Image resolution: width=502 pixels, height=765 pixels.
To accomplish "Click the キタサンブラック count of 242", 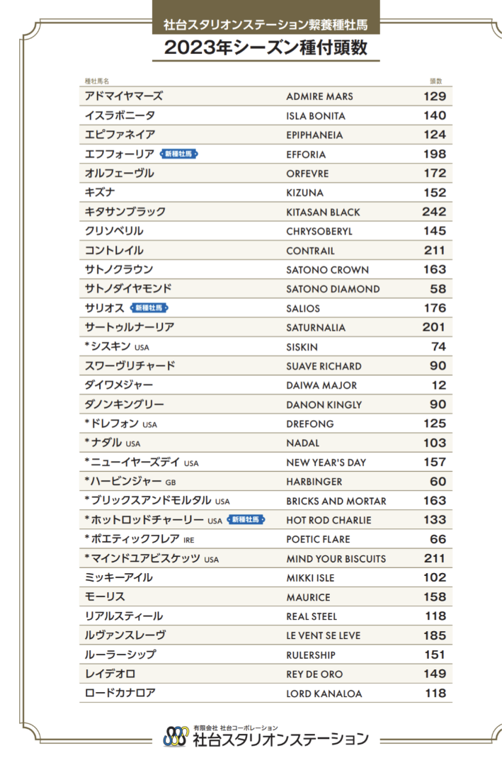I will pyautogui.click(x=434, y=212).
